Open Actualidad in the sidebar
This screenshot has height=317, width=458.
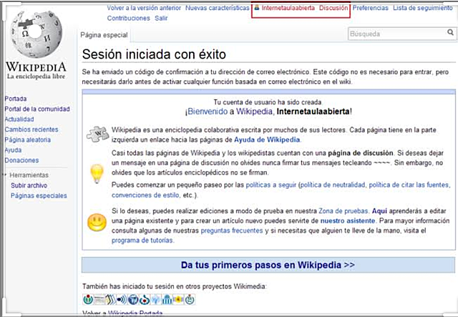pos(19,120)
